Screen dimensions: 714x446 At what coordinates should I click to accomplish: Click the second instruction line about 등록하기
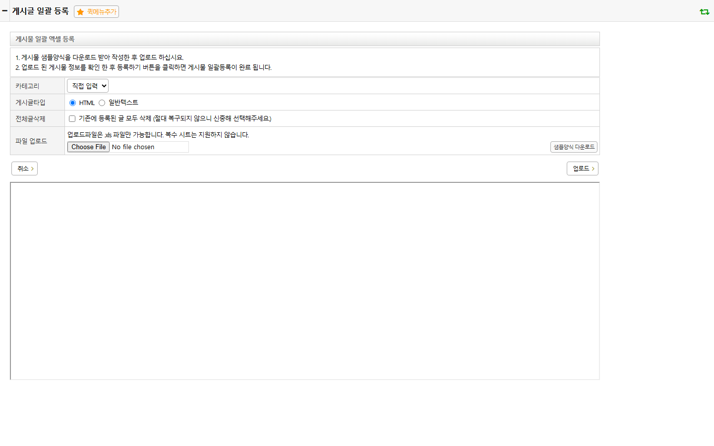(x=143, y=67)
